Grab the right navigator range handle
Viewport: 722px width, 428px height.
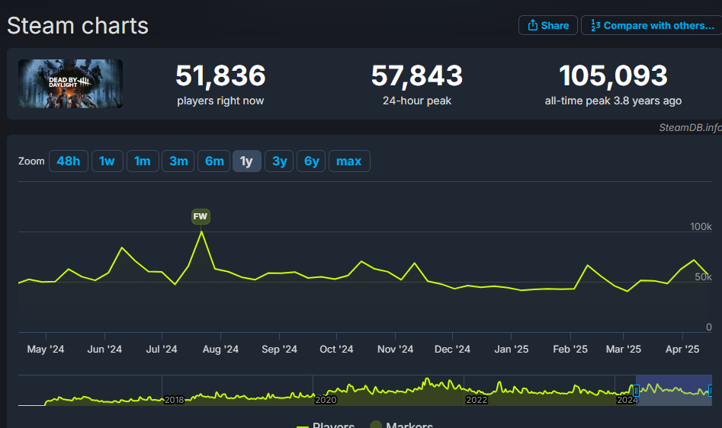(x=711, y=391)
